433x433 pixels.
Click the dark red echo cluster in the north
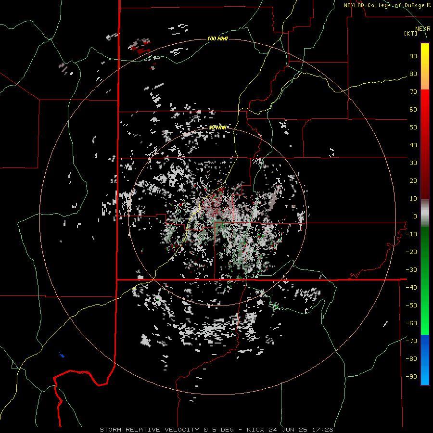click(x=141, y=47)
